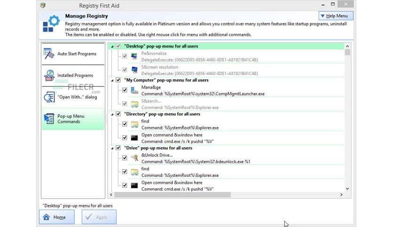
Task: Click the house icon on Home button
Action: pos(47,217)
